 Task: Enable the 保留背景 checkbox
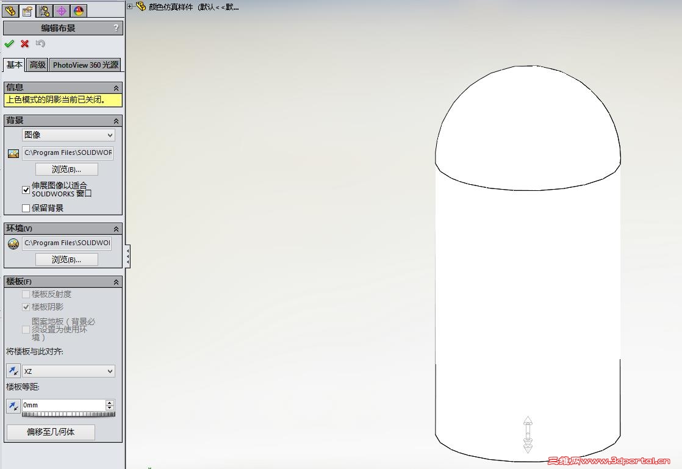click(x=26, y=208)
